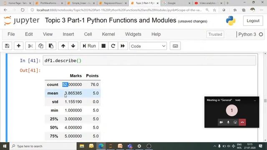Toggle microphone mute in the meeting window

tap(228, 122)
